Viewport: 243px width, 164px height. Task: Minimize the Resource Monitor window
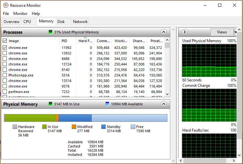pos(205,6)
